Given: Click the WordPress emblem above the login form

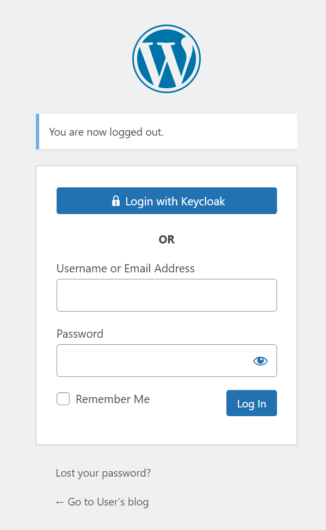Looking at the screenshot, I should [166, 58].
